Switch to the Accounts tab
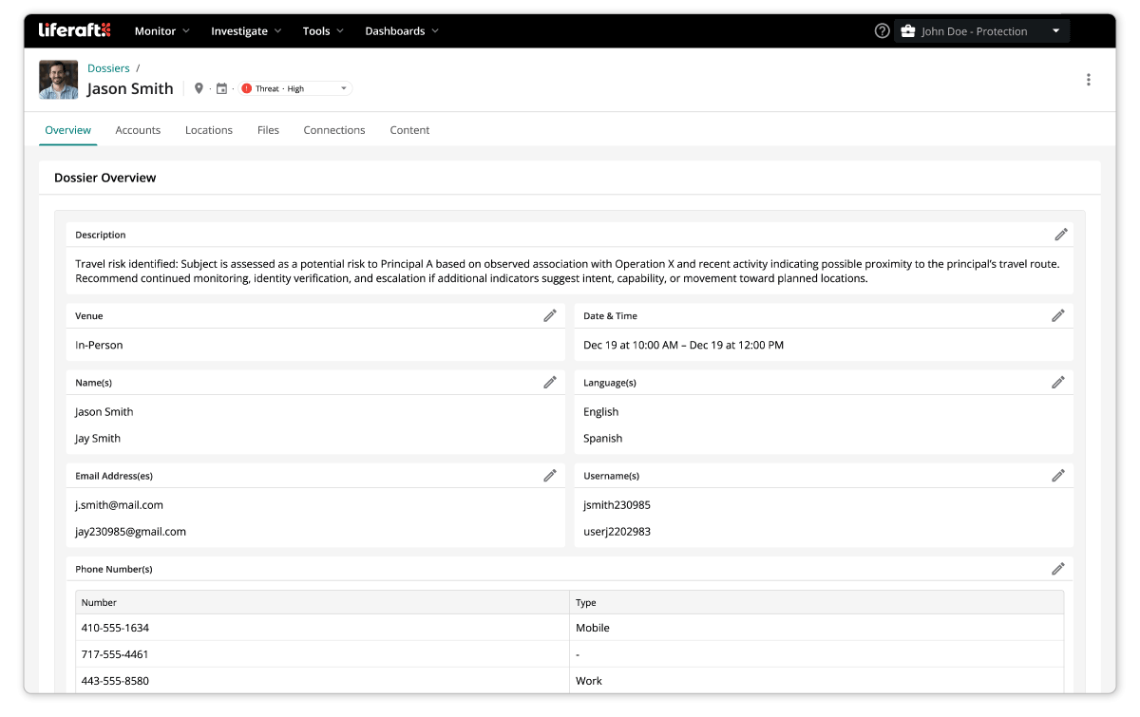The height and width of the screenshot is (717, 1140). click(138, 130)
